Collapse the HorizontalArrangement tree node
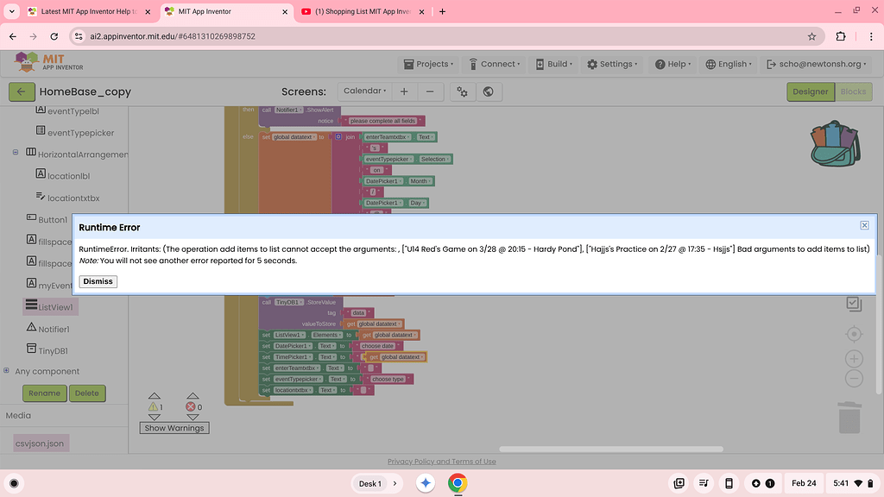The image size is (884, 497). [16, 153]
